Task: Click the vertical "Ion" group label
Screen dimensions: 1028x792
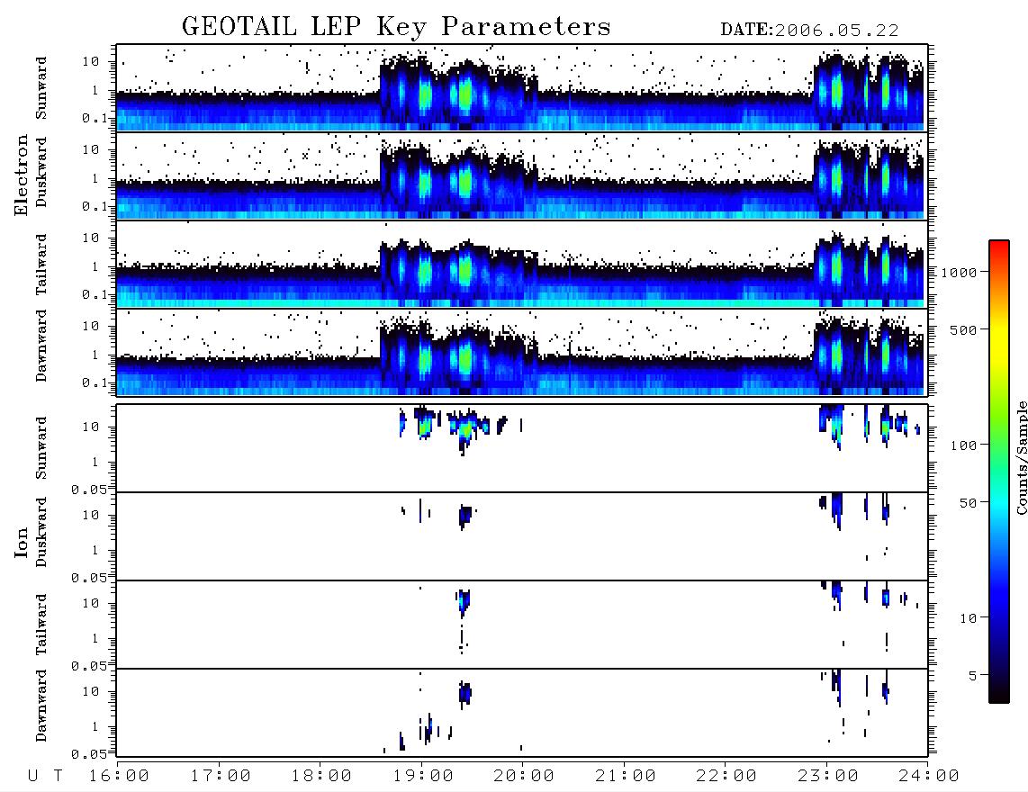Action: coord(21,542)
